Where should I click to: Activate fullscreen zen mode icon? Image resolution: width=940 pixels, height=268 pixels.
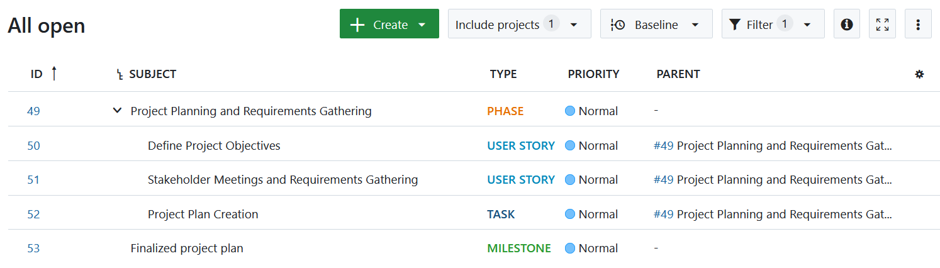coord(882,25)
